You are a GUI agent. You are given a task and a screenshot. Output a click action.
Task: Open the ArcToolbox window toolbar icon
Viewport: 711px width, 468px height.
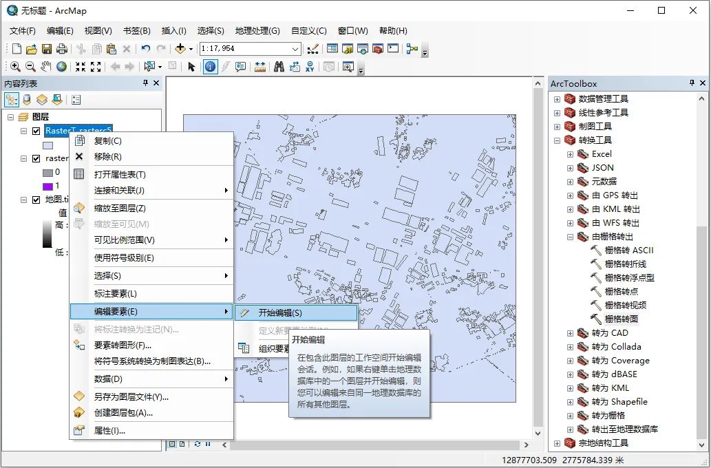(x=378, y=49)
